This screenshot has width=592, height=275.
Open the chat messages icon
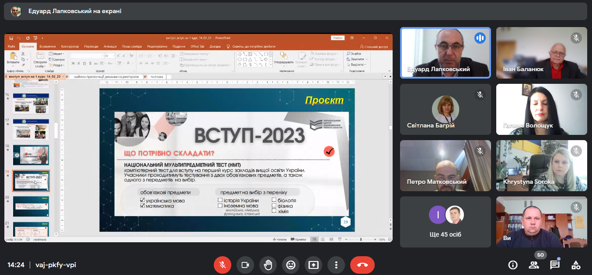555,265
